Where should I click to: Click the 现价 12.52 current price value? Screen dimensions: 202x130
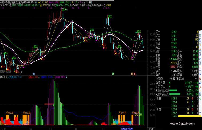[x=174, y=51]
